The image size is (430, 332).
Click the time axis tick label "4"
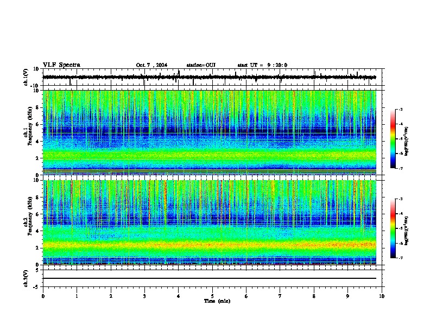178,296
